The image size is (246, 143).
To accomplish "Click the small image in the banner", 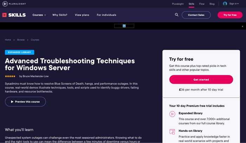I will point(124,26).
